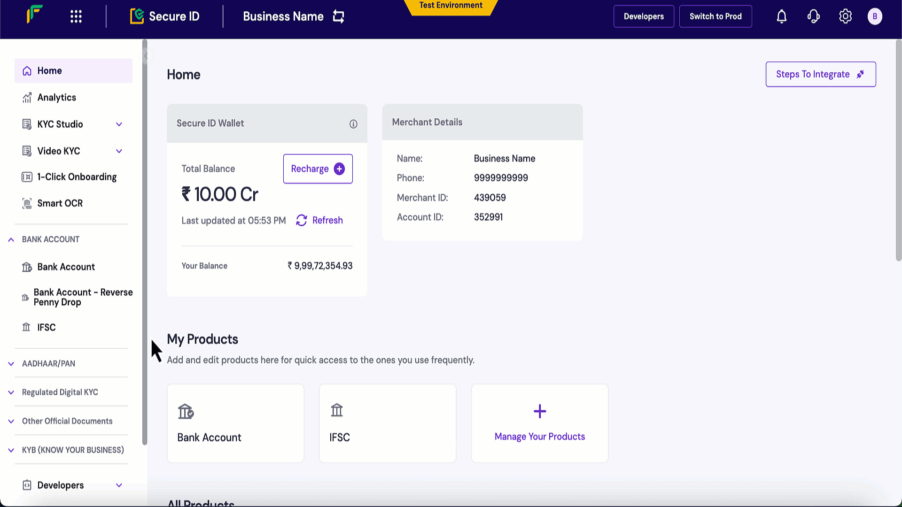This screenshot has height=507, width=902.
Task: Click the profile avatar marked B
Action: tap(875, 16)
